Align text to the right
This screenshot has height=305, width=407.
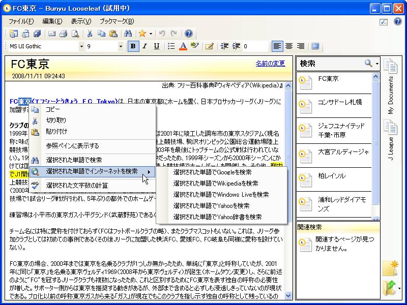[x=301, y=46]
